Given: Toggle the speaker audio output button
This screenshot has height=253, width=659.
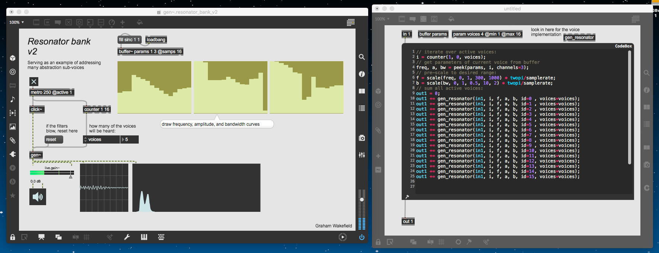Looking at the screenshot, I should (38, 197).
